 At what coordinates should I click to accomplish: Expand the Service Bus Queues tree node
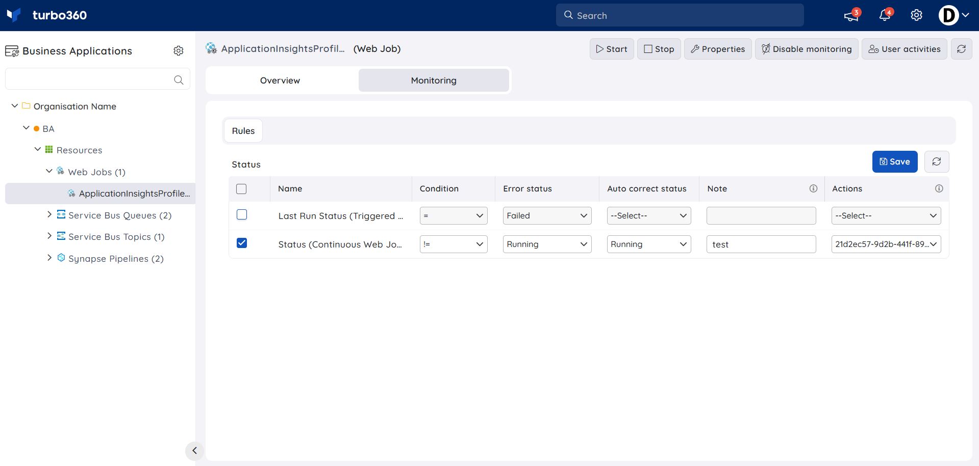coord(49,214)
